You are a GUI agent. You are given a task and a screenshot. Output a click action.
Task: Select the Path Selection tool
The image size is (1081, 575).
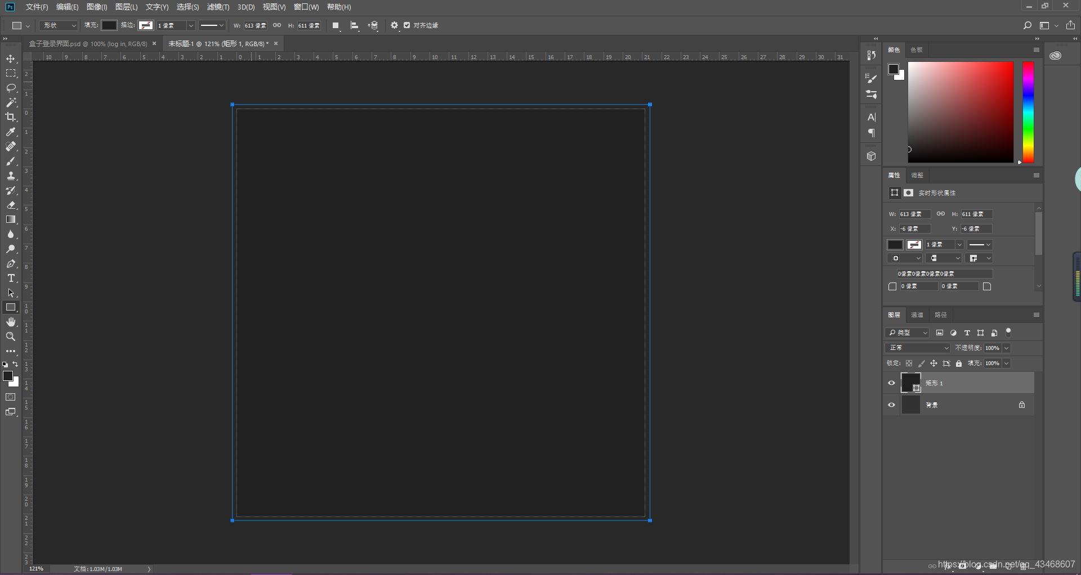[x=11, y=293]
